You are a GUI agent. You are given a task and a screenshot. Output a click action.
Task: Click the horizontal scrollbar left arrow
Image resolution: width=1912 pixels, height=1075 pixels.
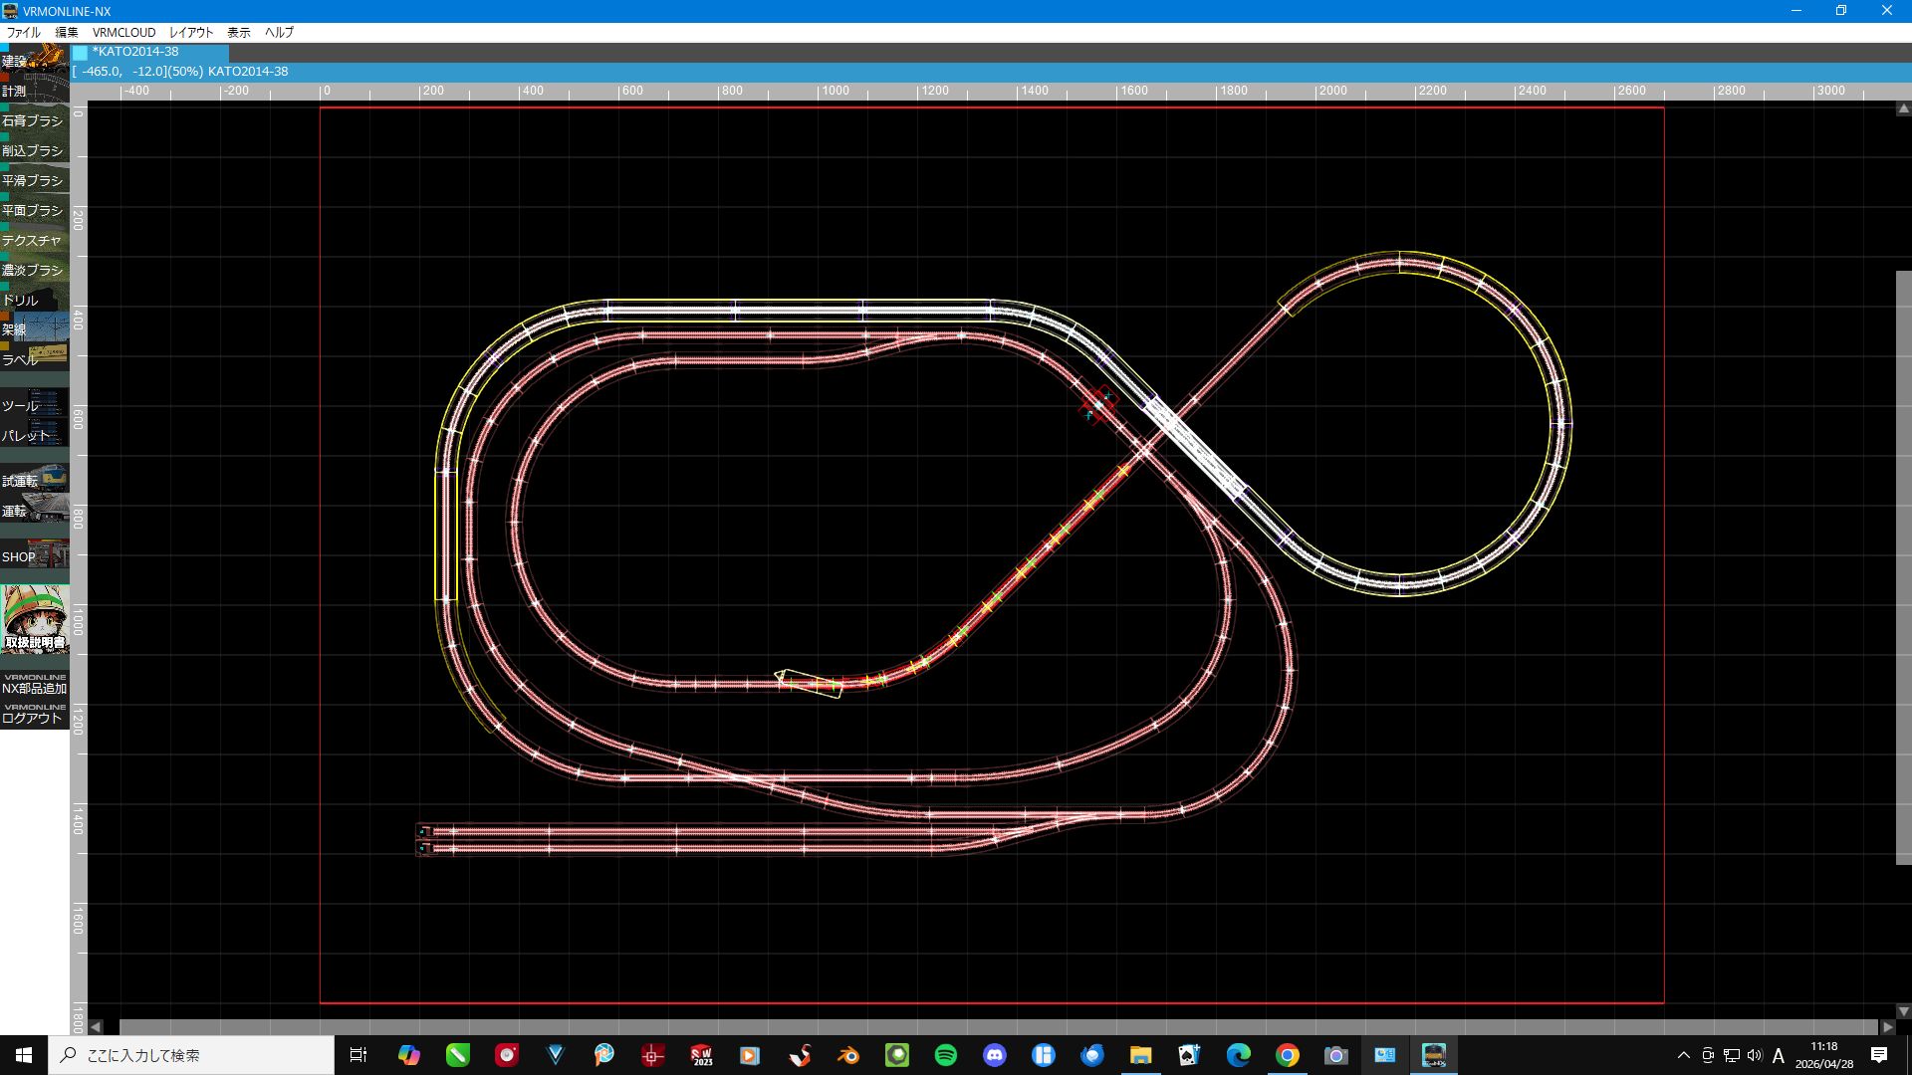tap(96, 1026)
